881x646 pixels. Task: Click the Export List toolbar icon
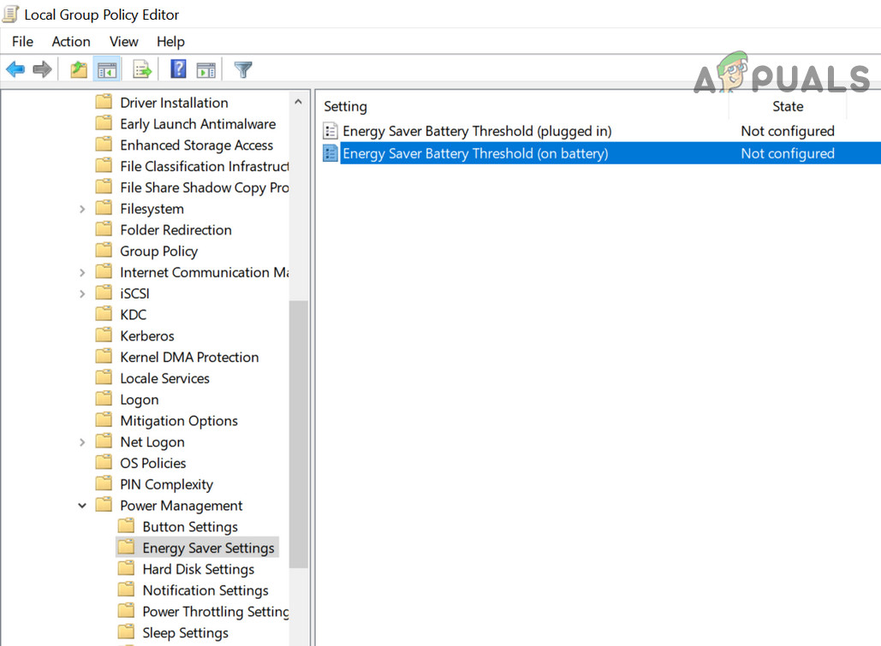pyautogui.click(x=142, y=69)
